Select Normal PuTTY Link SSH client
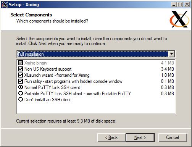 pyautogui.click(x=21, y=87)
